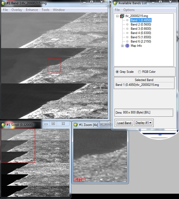Select Band 5 (1.6500) in the list
179x199 pixels.
(141, 37)
